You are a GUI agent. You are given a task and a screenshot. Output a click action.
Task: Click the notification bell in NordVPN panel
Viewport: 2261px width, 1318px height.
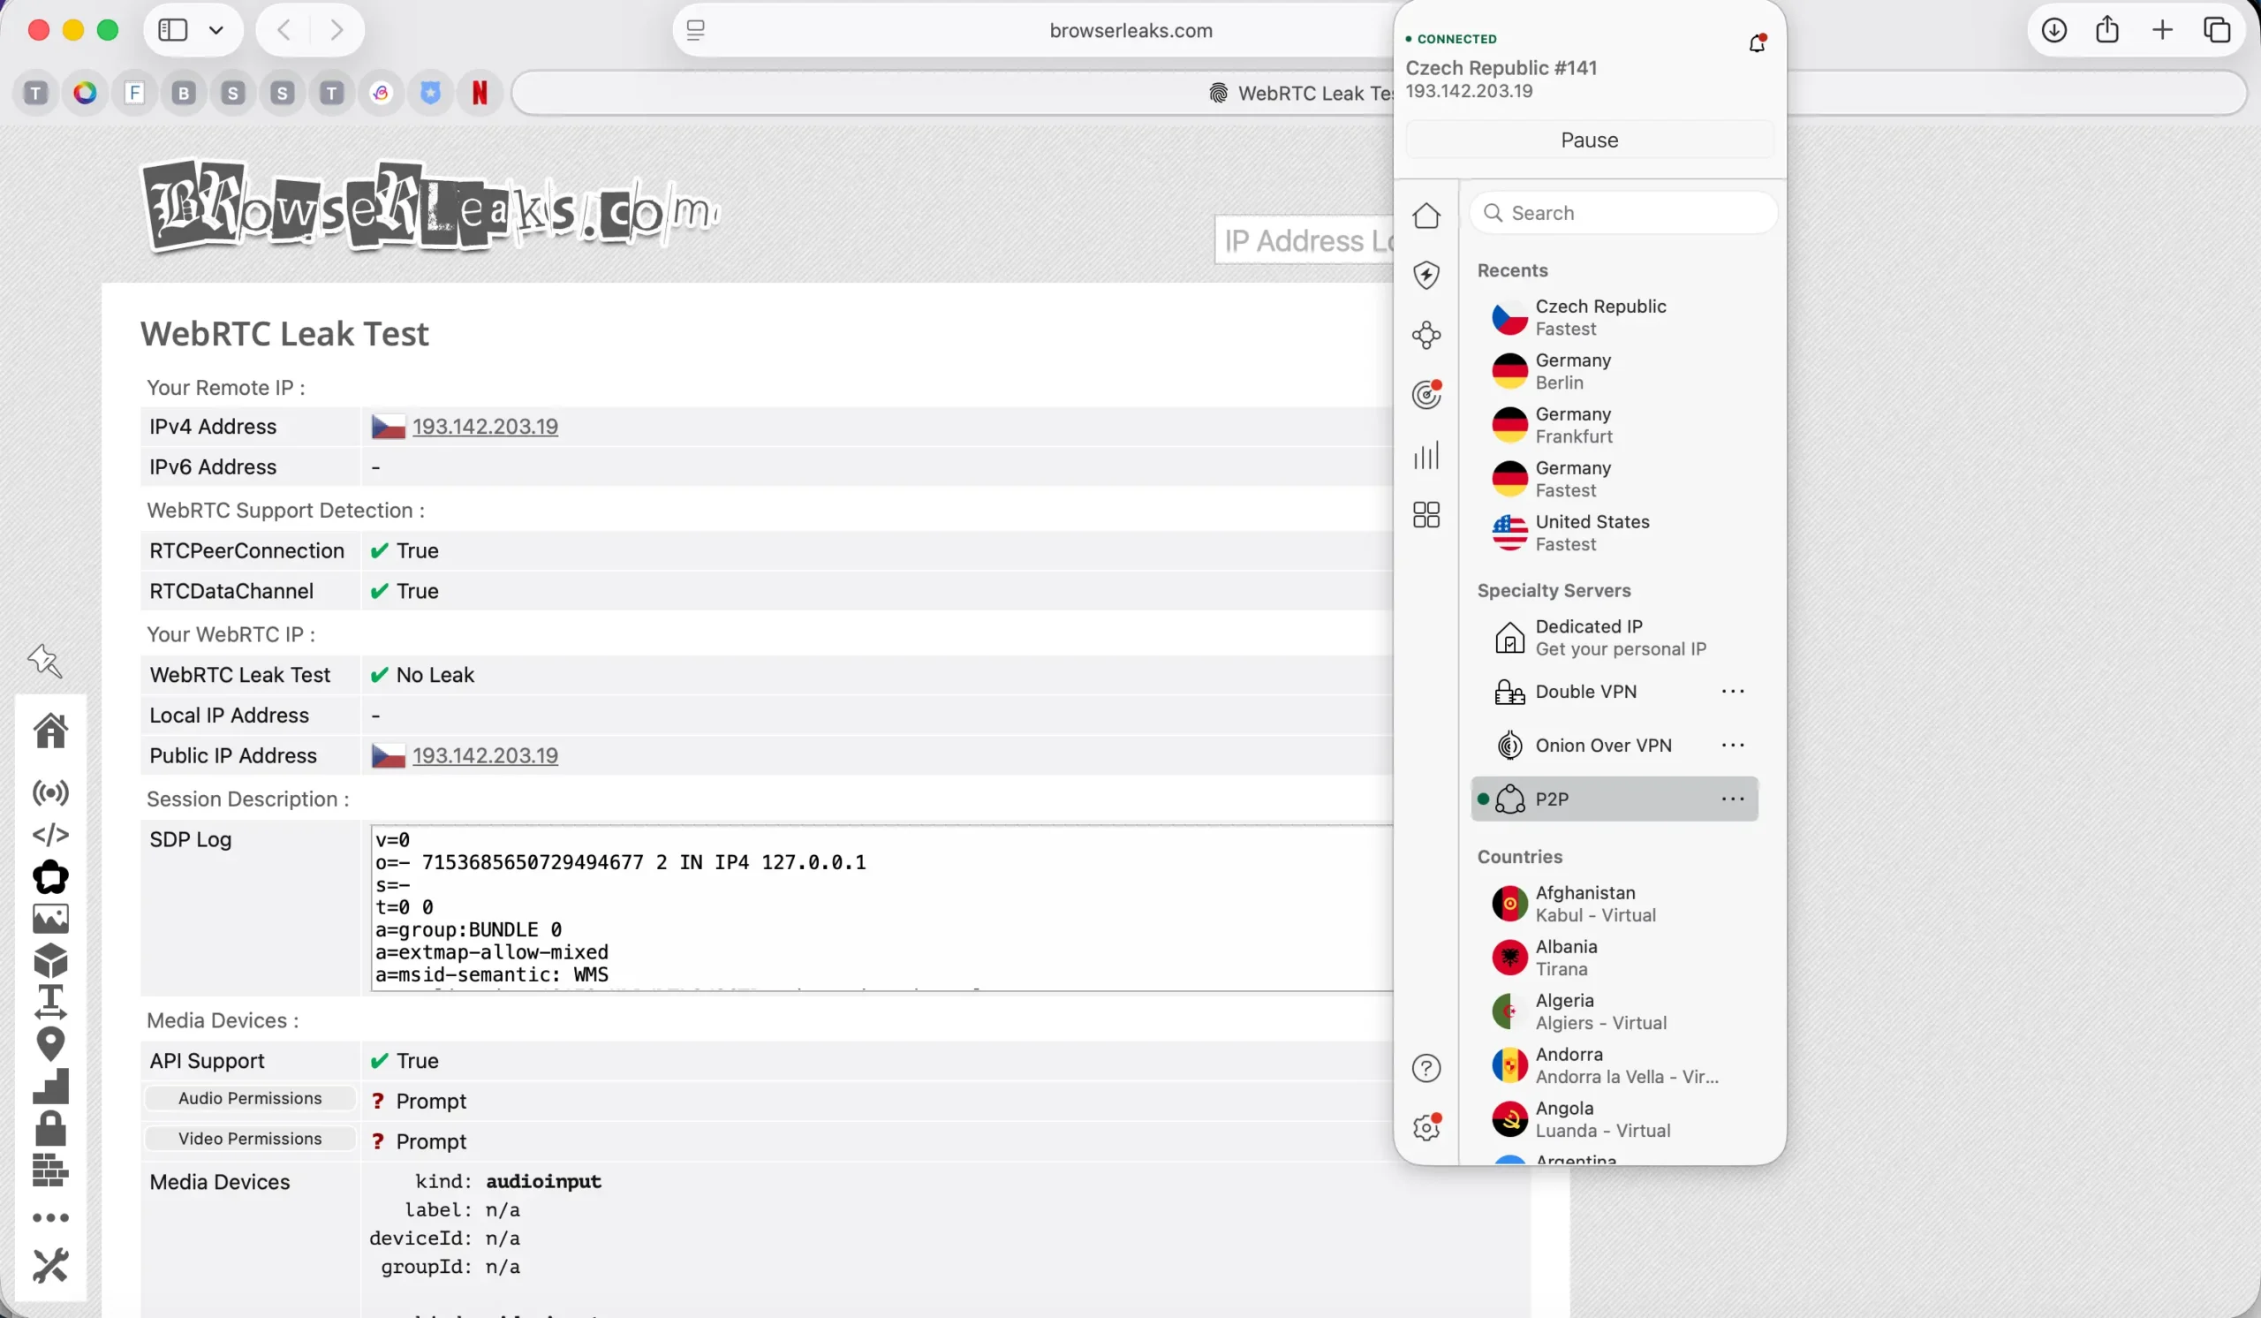click(x=1758, y=42)
